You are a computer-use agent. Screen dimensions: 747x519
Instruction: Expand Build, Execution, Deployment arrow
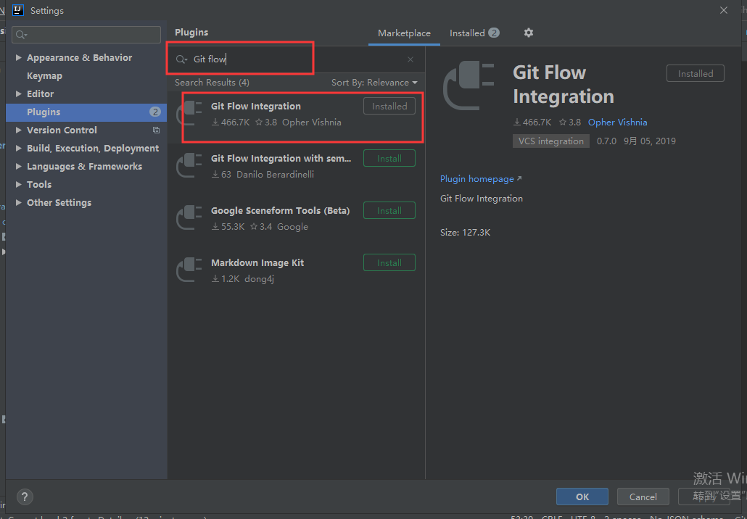point(19,148)
